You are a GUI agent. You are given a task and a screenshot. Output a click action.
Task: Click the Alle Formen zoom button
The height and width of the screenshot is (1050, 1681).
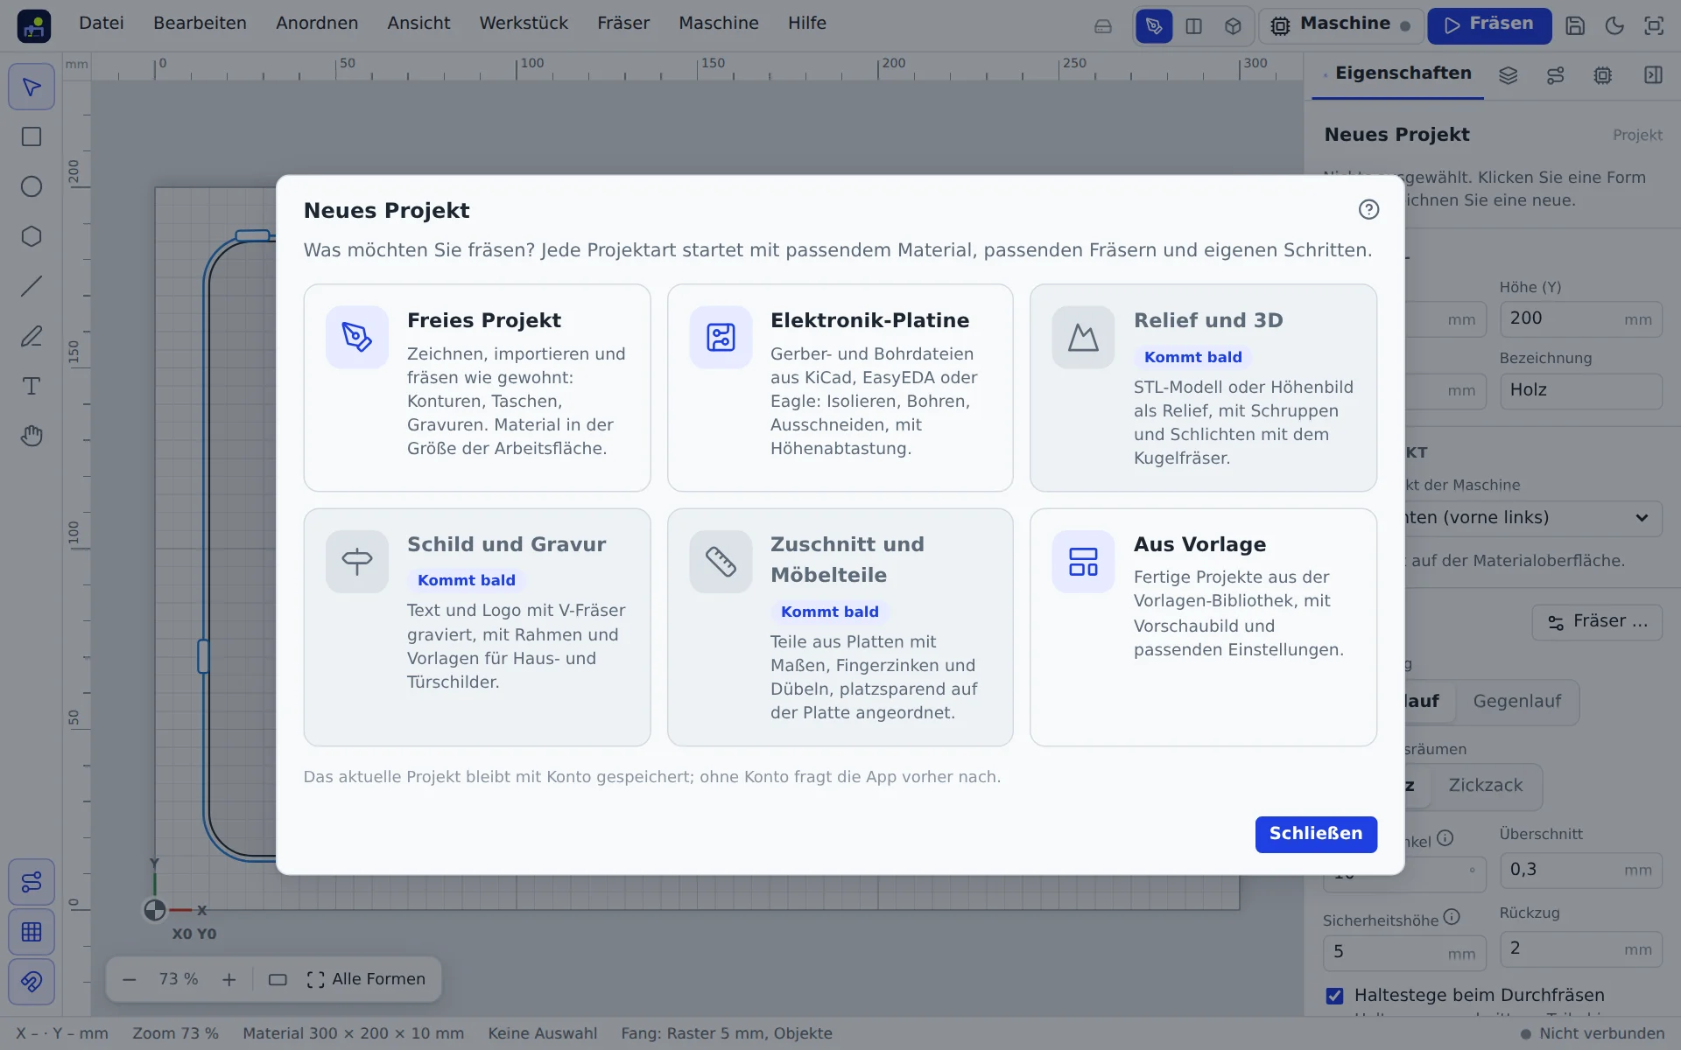click(x=366, y=980)
